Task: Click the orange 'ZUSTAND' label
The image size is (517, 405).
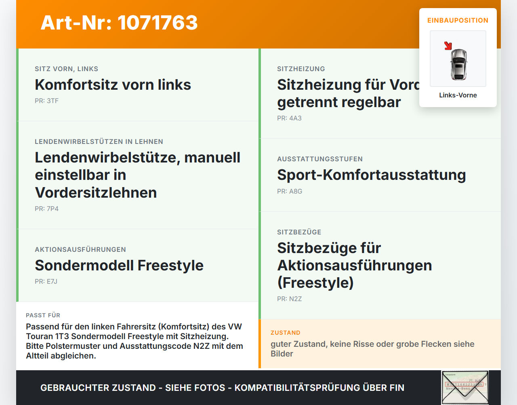Action: [286, 333]
